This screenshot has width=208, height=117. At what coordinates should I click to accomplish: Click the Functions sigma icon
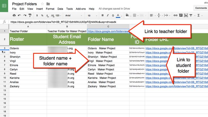(198, 15)
